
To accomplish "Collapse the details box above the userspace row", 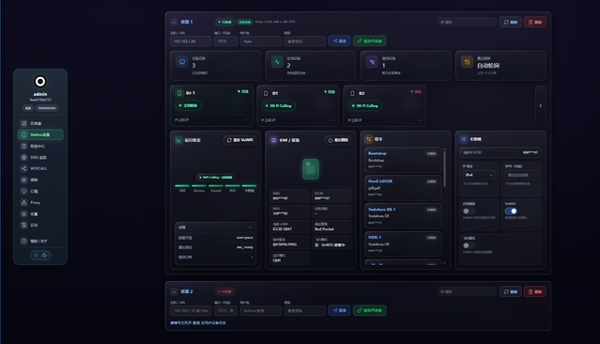I will pos(251,227).
